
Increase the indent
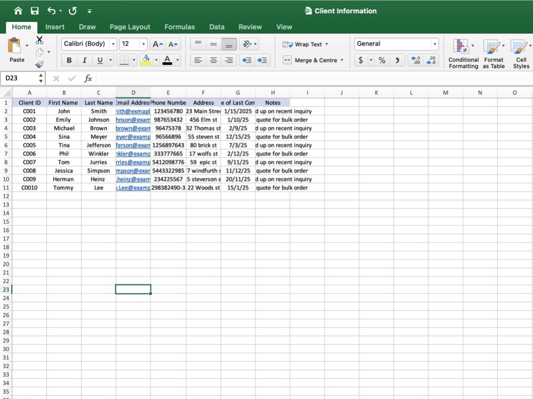coord(262,61)
